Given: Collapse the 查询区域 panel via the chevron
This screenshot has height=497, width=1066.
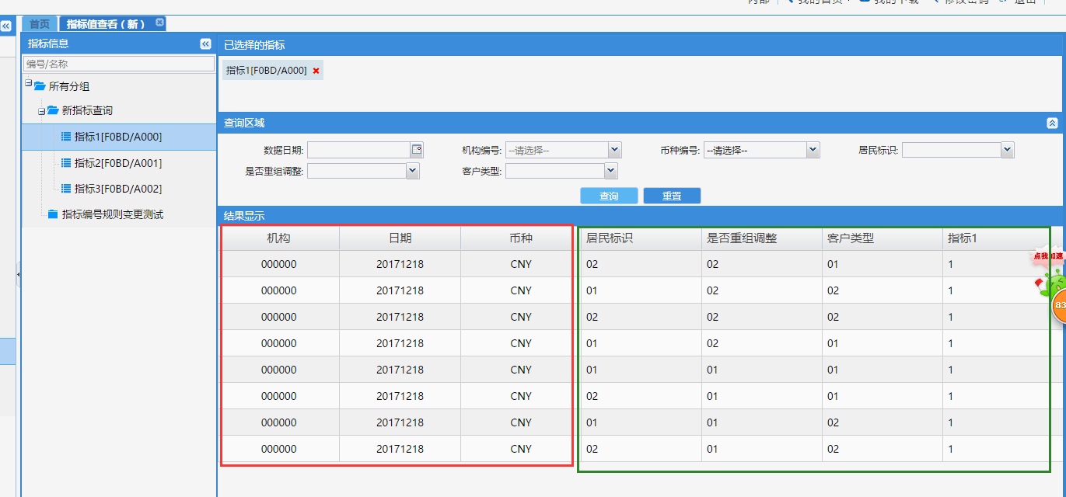Looking at the screenshot, I should [1052, 123].
